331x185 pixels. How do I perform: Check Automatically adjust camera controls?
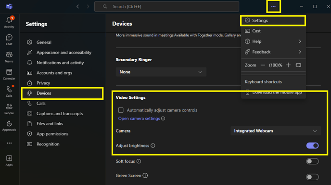[121, 110]
